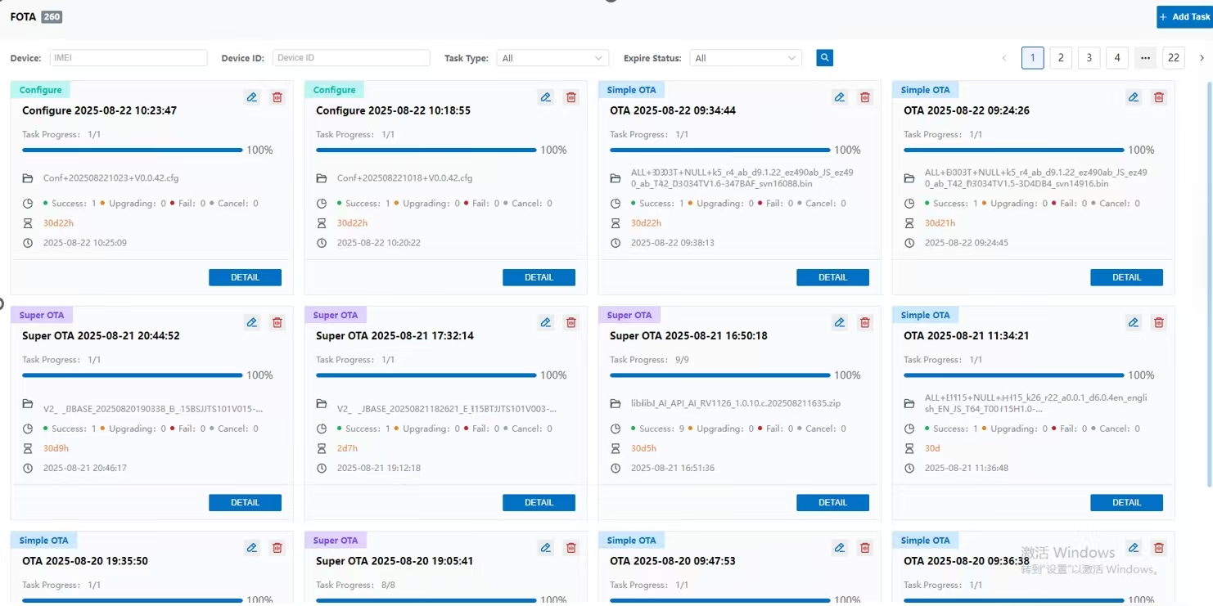Jump to last page 22
The image size is (1213, 606).
1174,57
